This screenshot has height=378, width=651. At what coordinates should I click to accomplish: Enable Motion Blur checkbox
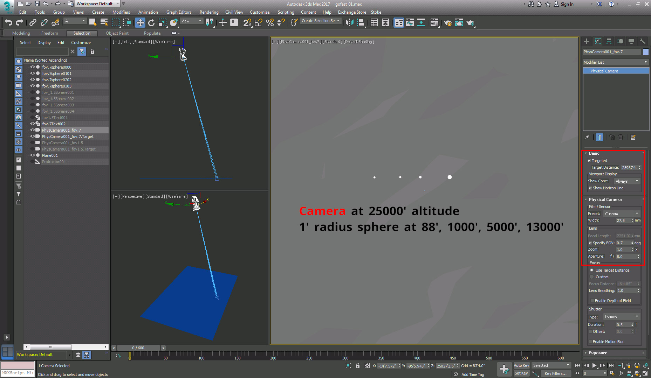click(590, 342)
